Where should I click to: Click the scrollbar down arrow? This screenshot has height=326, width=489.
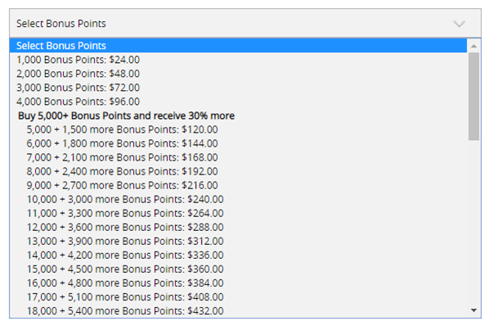point(473,310)
